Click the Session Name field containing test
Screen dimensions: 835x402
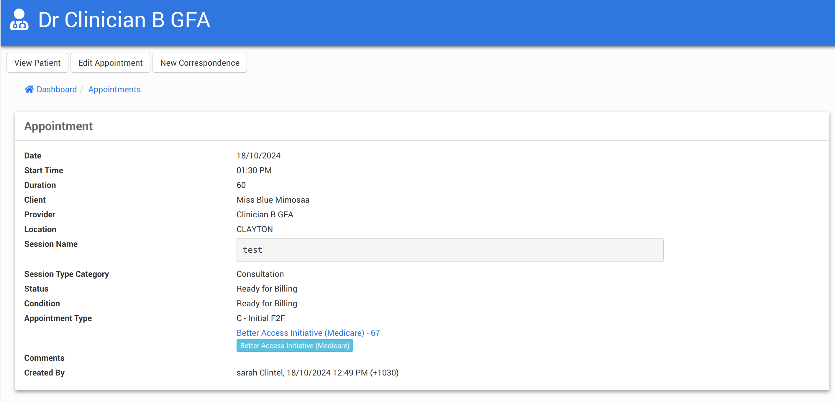(x=450, y=250)
